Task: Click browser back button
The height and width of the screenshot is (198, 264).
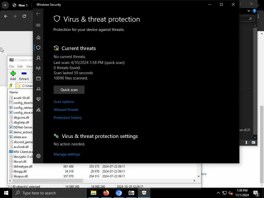Action: (x=6, y=16)
